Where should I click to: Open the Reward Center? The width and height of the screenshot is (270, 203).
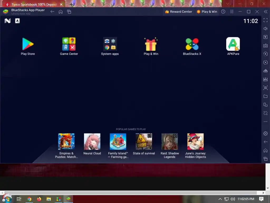(x=179, y=12)
